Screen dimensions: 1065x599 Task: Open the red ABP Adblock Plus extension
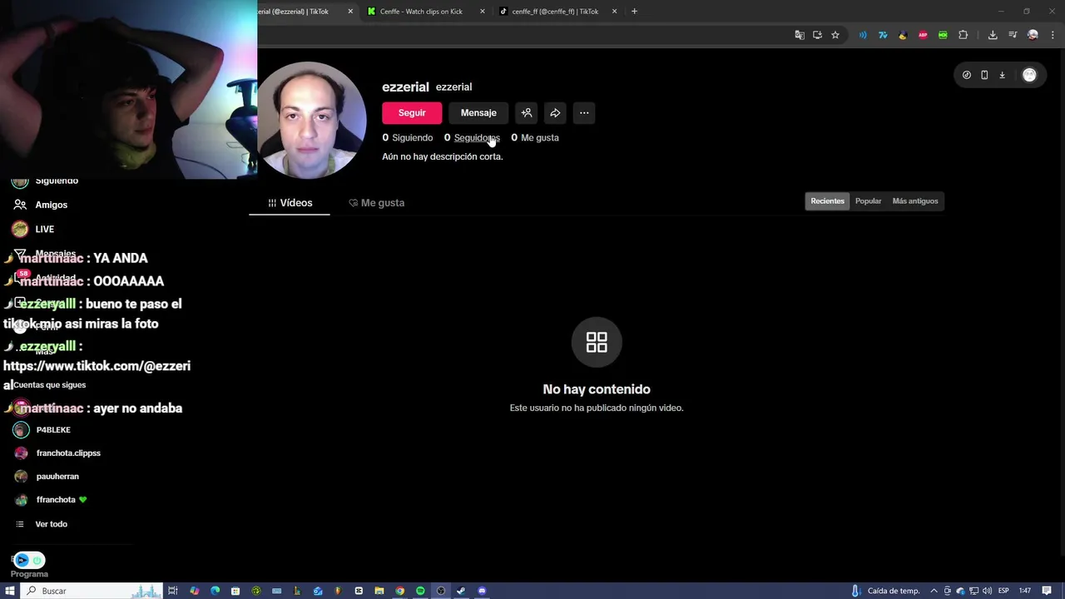pos(923,35)
